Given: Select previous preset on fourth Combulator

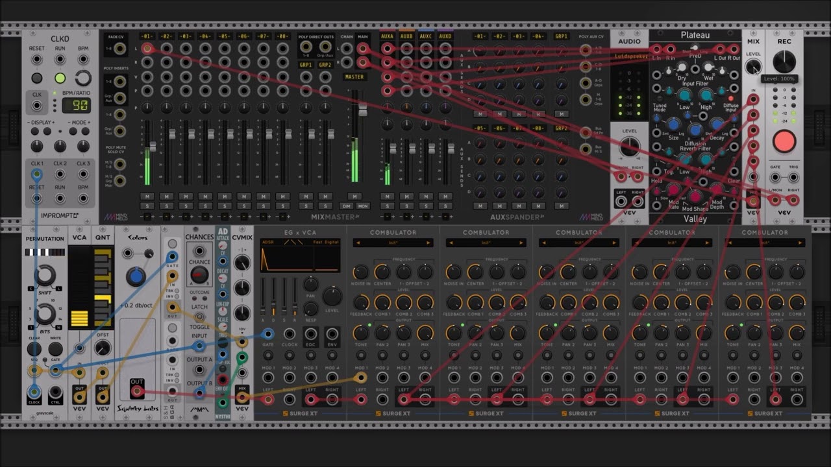Looking at the screenshot, I should [636, 243].
